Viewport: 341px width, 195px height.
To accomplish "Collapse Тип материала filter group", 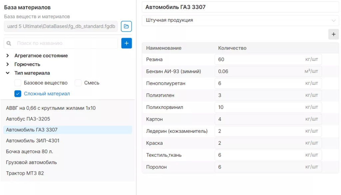I will click(x=8, y=73).
